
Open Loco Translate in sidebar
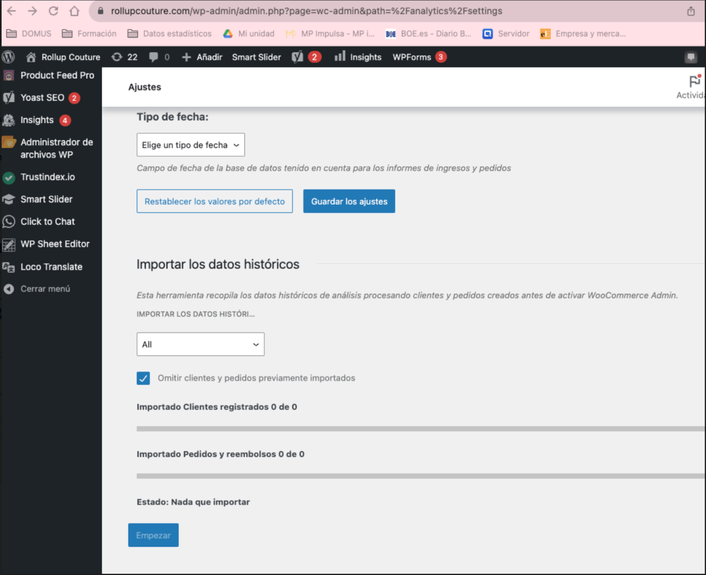click(x=51, y=267)
